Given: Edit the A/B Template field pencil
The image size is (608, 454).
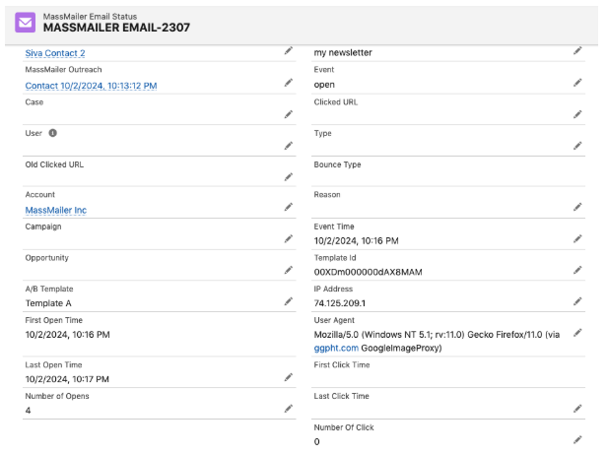Looking at the screenshot, I should 289,301.
